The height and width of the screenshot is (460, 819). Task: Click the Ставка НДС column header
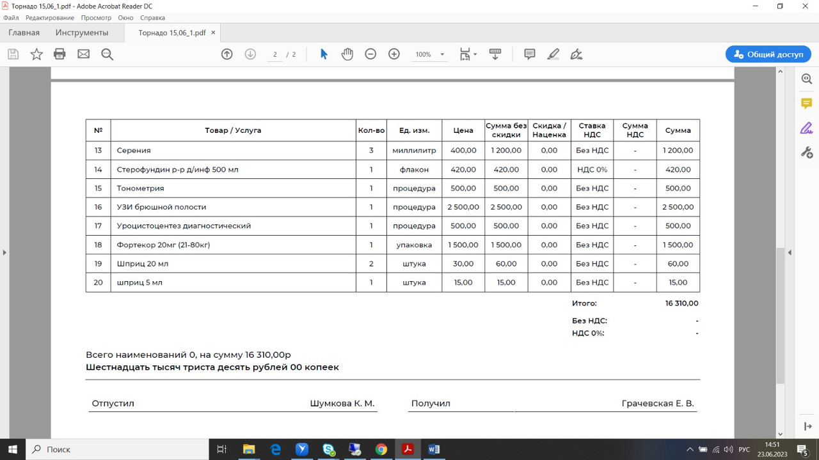click(x=592, y=130)
